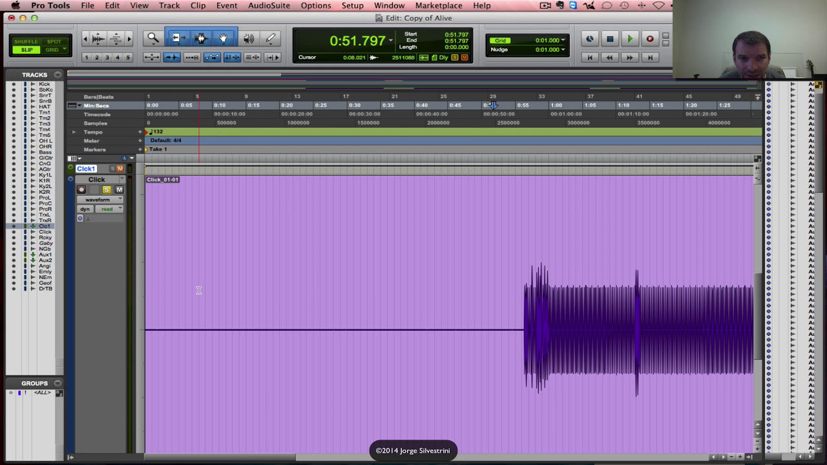Image resolution: width=827 pixels, height=465 pixels.
Task: Select the Grabber hand tool
Action: coord(223,38)
